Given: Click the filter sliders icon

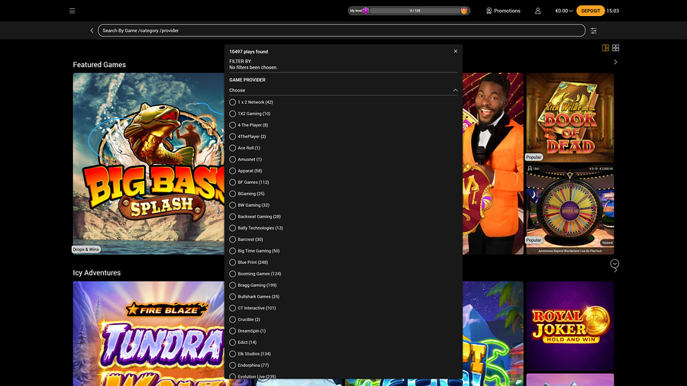Looking at the screenshot, I should pyautogui.click(x=594, y=31).
